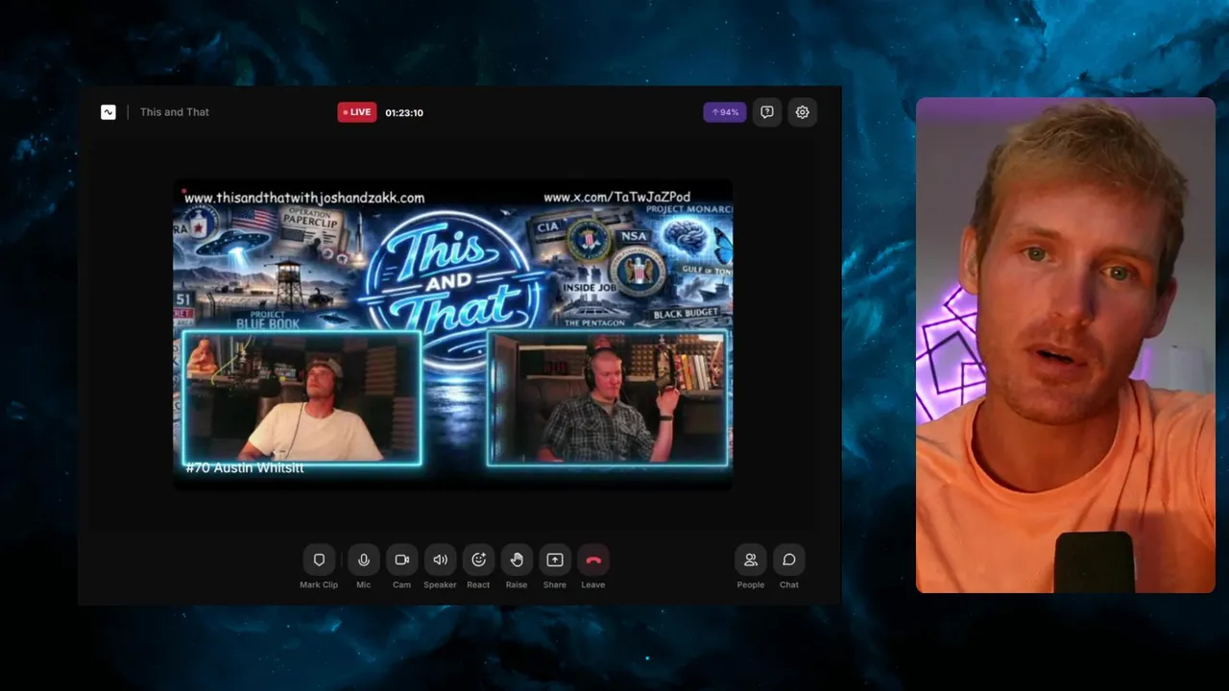Click the '#70 Austin Whitsitt' caption text
The image size is (1229, 691).
click(245, 467)
